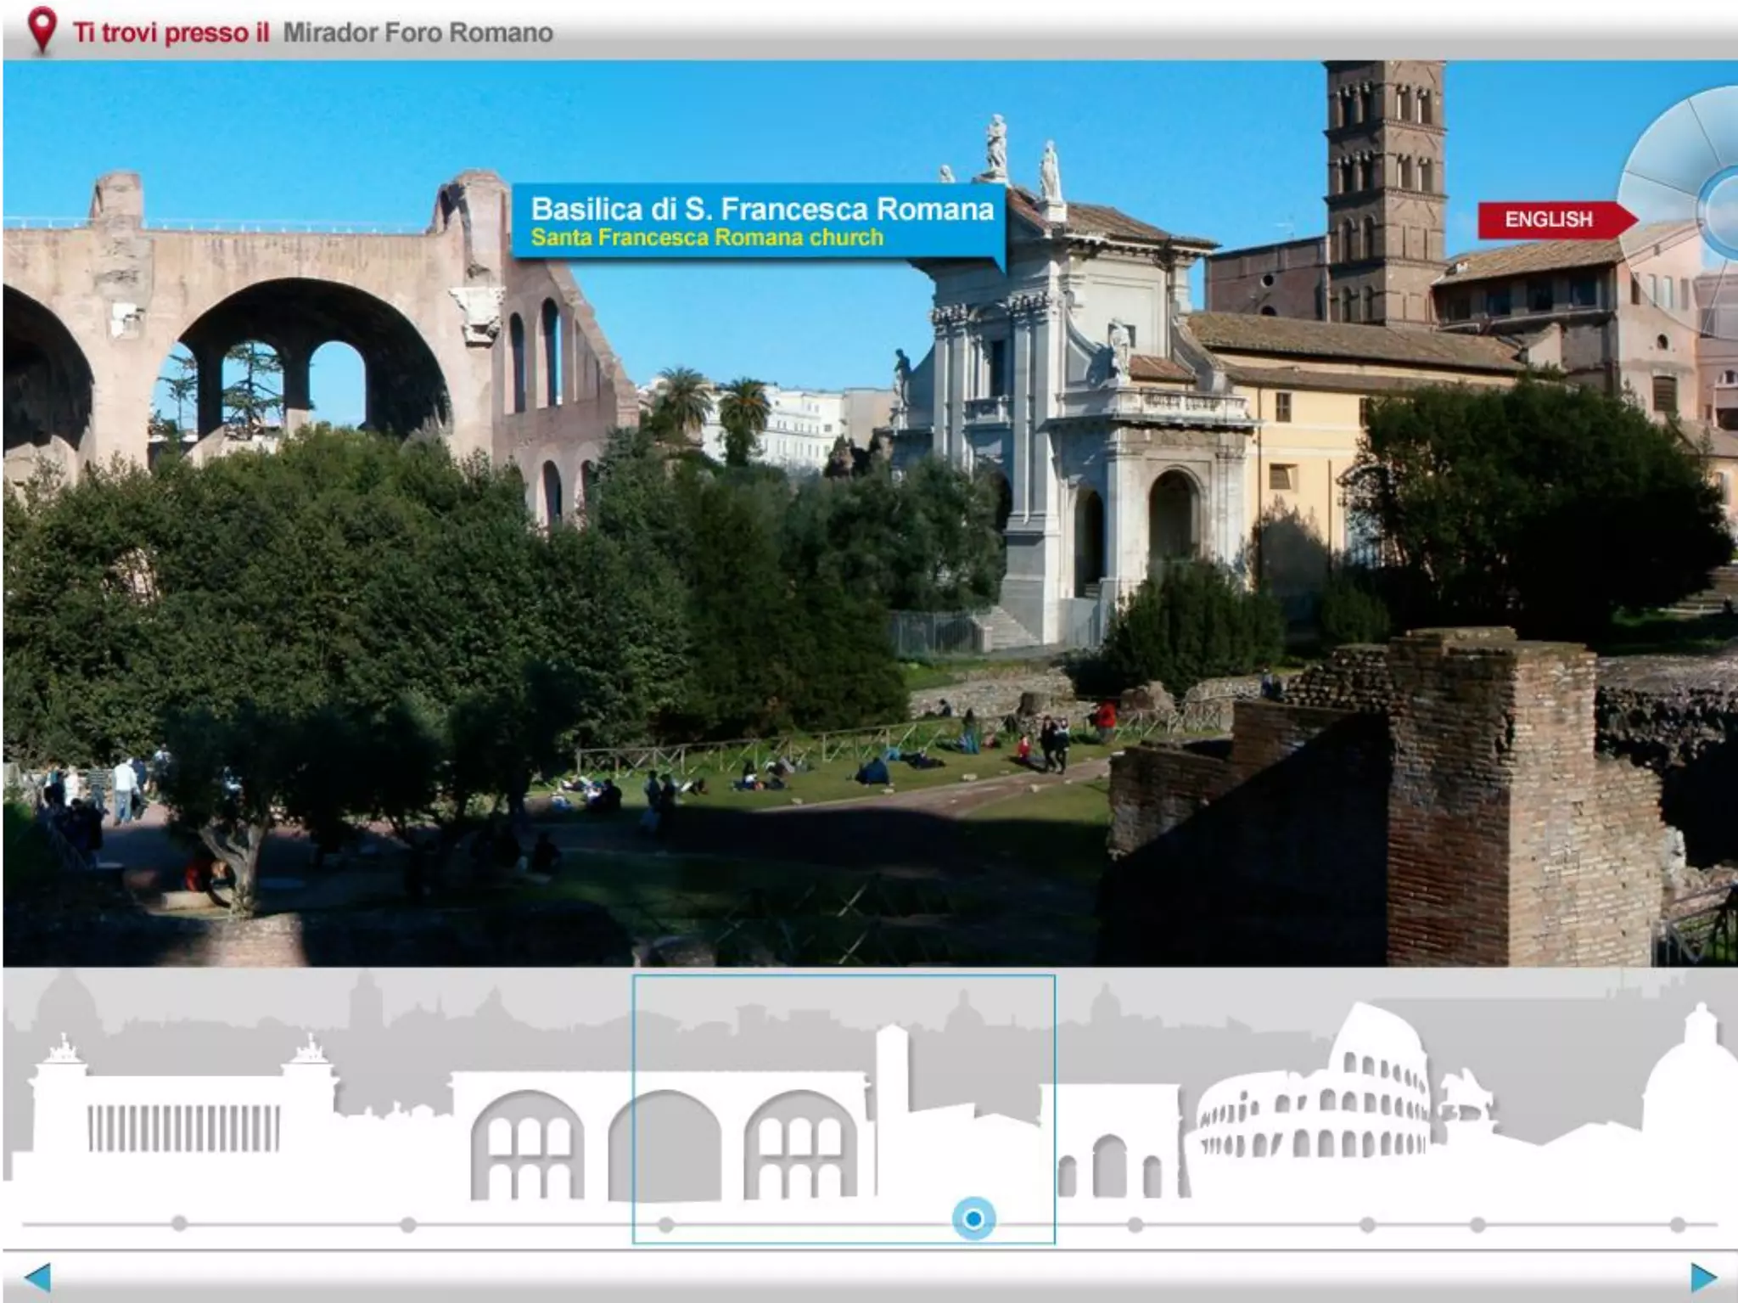Select the bell tower silhouette in skyline
1738x1303 pixels.
pos(891,1070)
